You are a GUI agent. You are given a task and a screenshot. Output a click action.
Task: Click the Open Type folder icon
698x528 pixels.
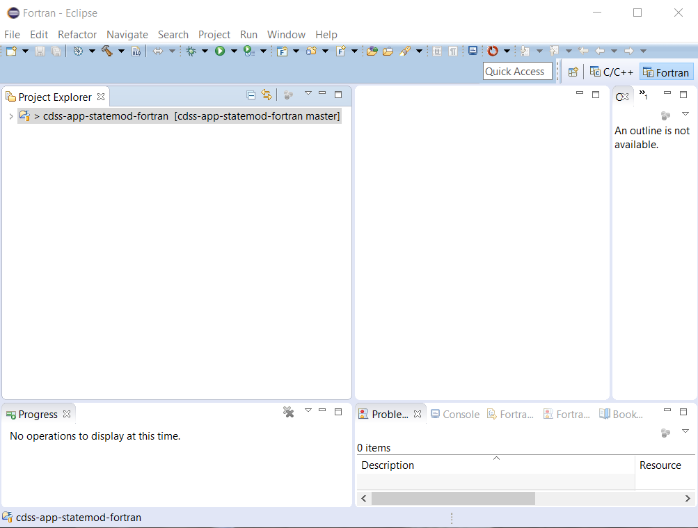coord(372,51)
